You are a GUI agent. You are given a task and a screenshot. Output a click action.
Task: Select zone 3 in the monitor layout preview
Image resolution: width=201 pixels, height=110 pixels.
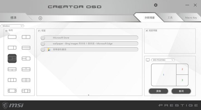click(182, 80)
